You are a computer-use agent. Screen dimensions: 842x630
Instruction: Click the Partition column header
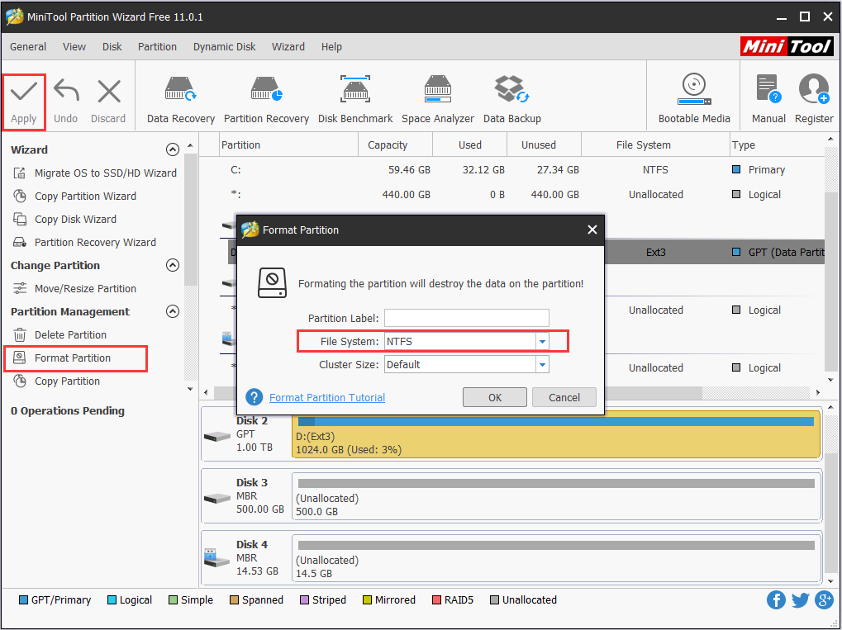pyautogui.click(x=289, y=144)
